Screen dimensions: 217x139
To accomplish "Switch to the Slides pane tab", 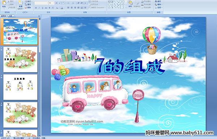I will coord(4,16).
